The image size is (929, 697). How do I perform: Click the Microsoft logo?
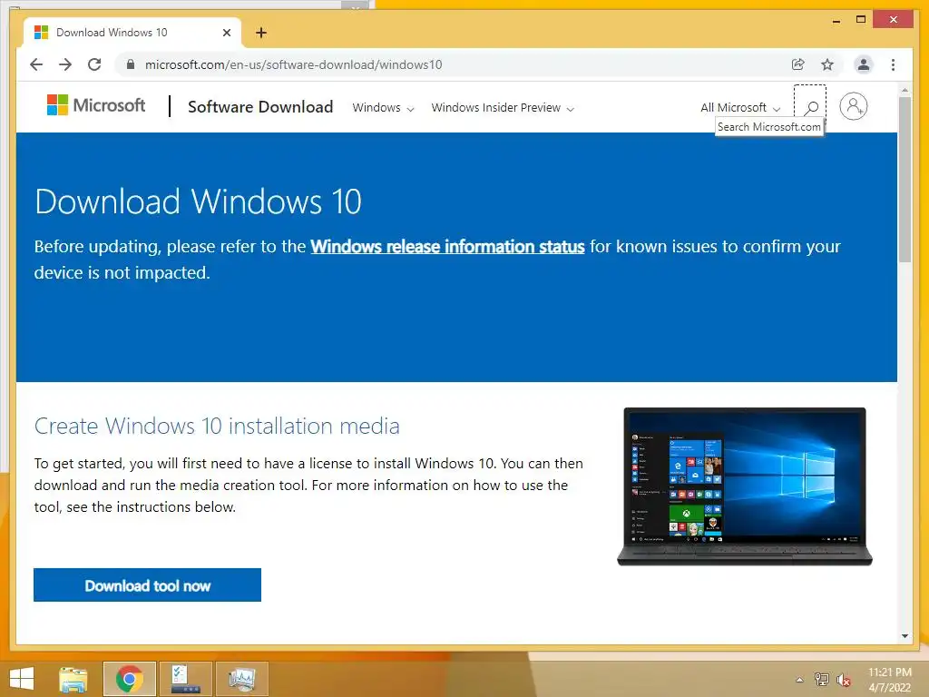pos(96,105)
